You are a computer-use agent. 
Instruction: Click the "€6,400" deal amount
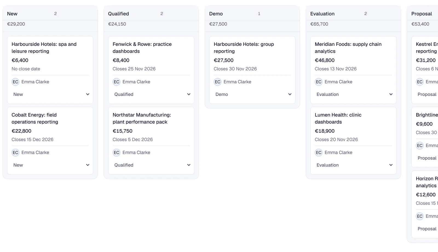20,60
